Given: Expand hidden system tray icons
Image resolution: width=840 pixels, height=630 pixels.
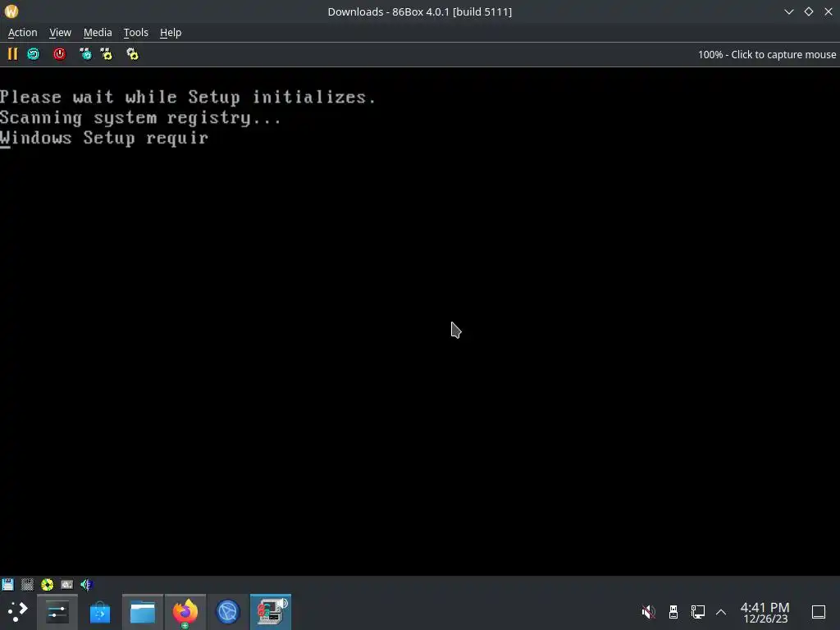Looking at the screenshot, I should [x=721, y=612].
